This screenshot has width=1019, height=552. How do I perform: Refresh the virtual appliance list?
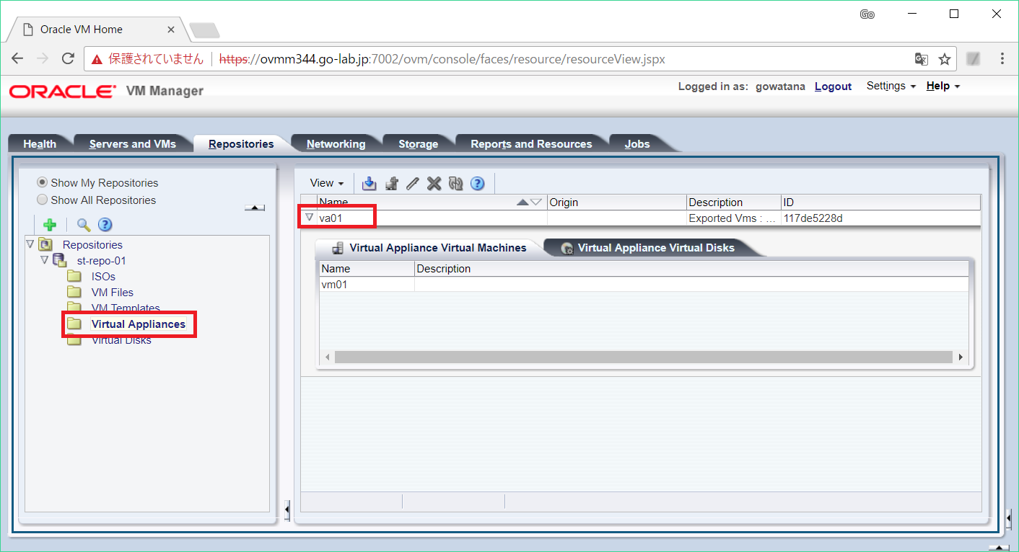click(x=456, y=183)
